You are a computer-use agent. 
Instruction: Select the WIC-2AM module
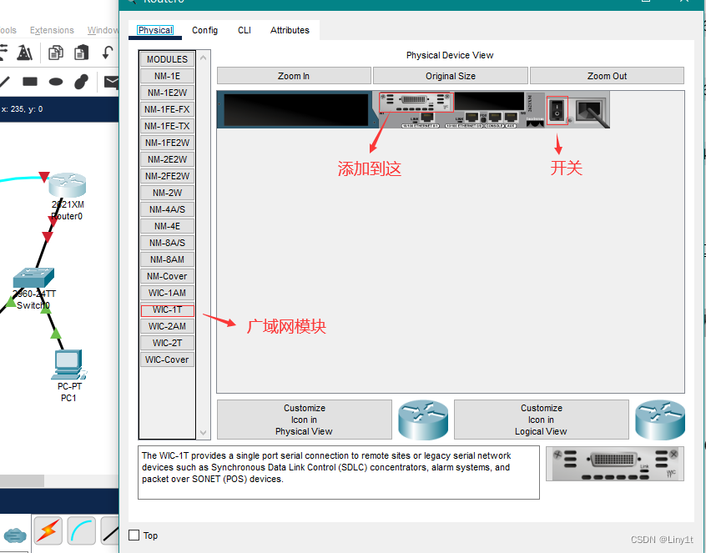167,326
